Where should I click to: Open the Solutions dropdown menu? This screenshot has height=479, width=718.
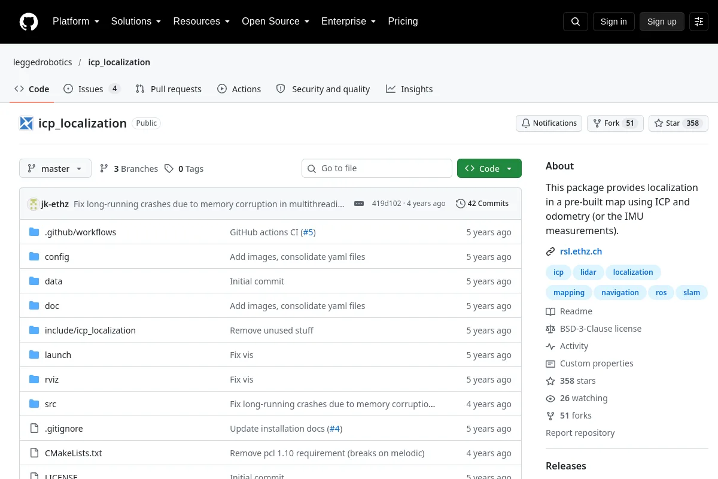136,22
